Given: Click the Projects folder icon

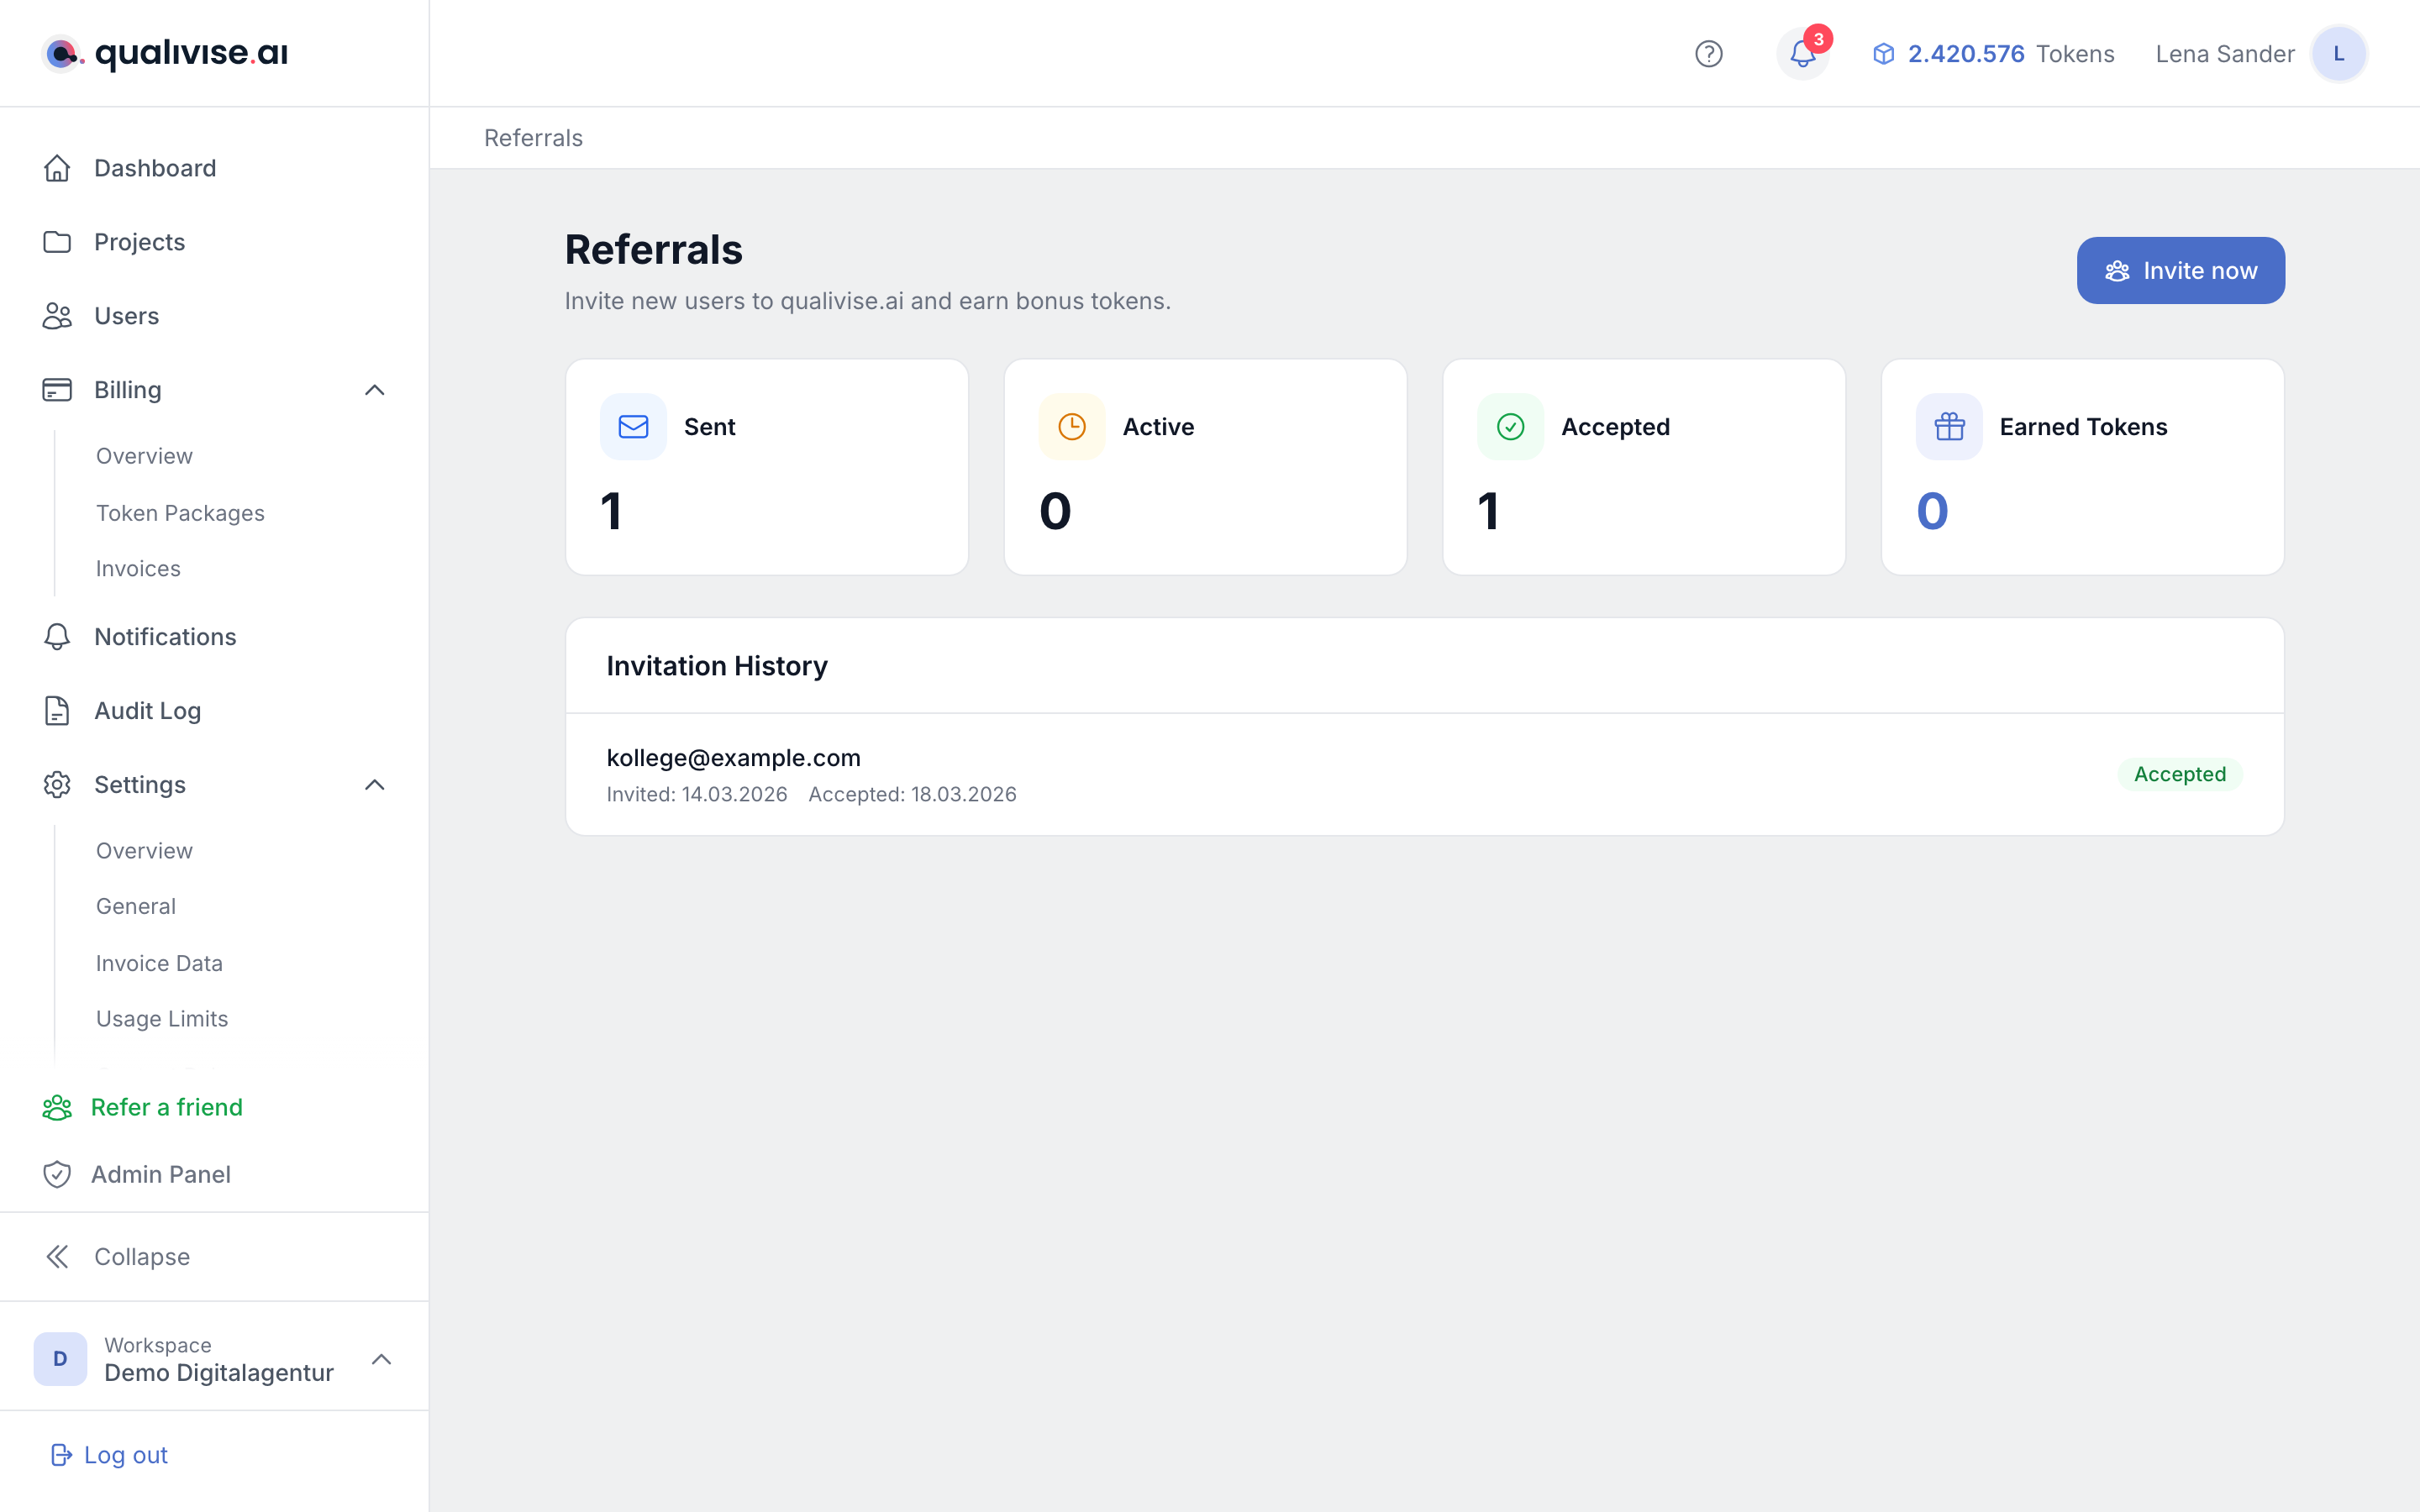Looking at the screenshot, I should pos(57,242).
